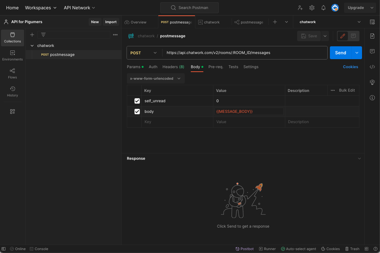This screenshot has height=253, width=380.
Task: Switch to the Pre-req. tab
Action: tap(216, 67)
